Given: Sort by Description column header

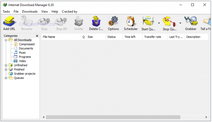Looking at the screenshot, I should [x=197, y=37].
